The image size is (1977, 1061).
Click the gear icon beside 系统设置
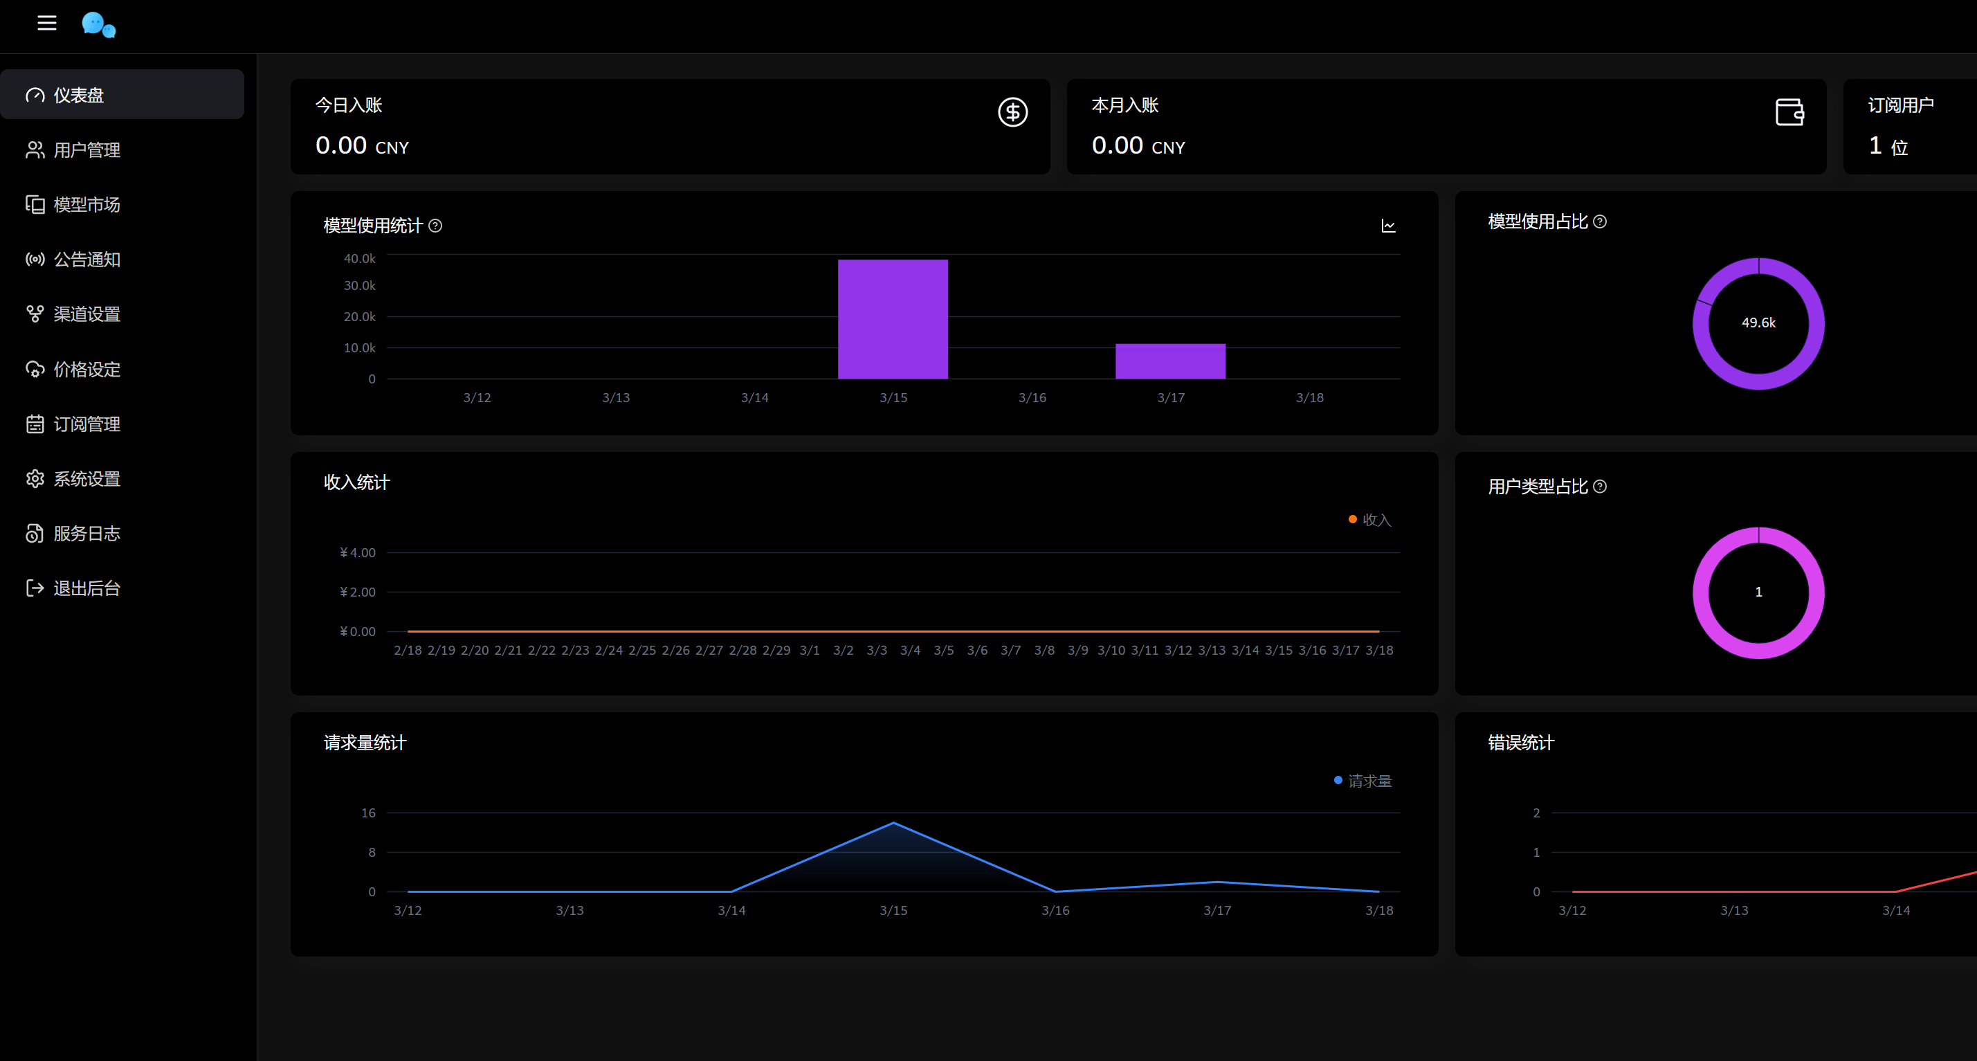(x=35, y=479)
